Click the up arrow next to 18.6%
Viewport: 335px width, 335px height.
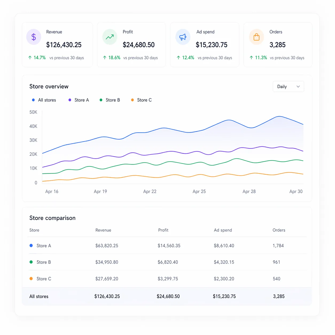104,57
